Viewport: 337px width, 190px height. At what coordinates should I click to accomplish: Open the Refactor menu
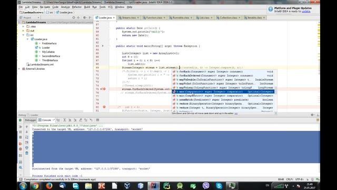point(77,7)
